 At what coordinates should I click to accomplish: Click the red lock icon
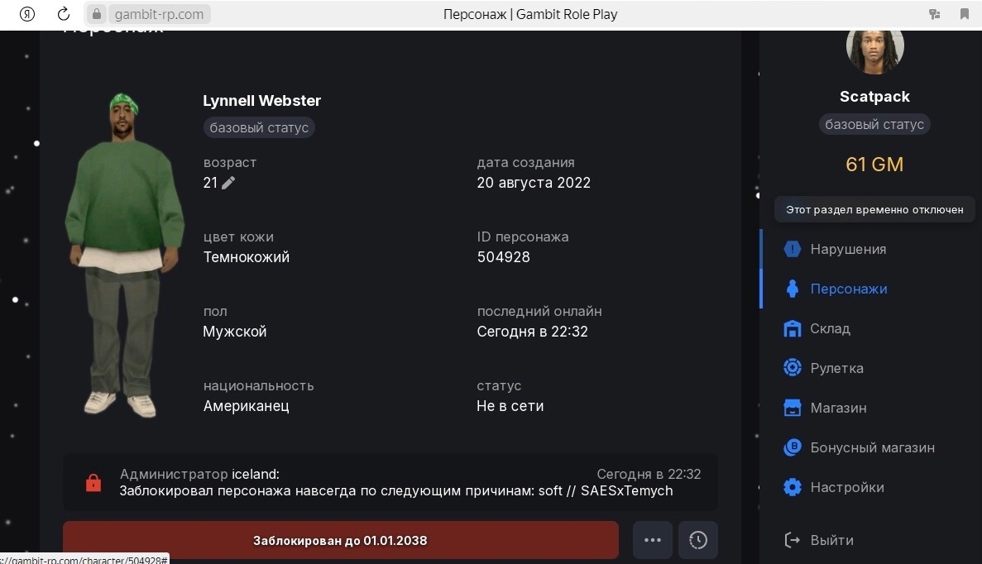click(x=93, y=482)
